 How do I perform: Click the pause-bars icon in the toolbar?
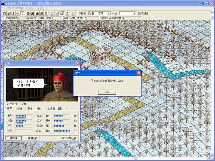pyautogui.click(x=73, y=13)
